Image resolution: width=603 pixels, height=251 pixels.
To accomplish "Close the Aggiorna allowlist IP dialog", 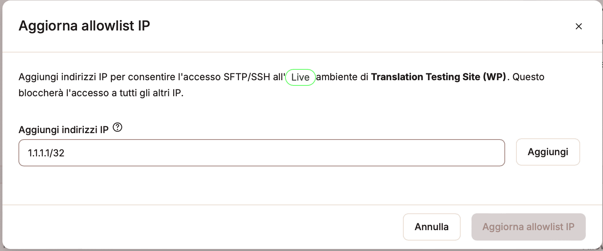I will pyautogui.click(x=579, y=26).
